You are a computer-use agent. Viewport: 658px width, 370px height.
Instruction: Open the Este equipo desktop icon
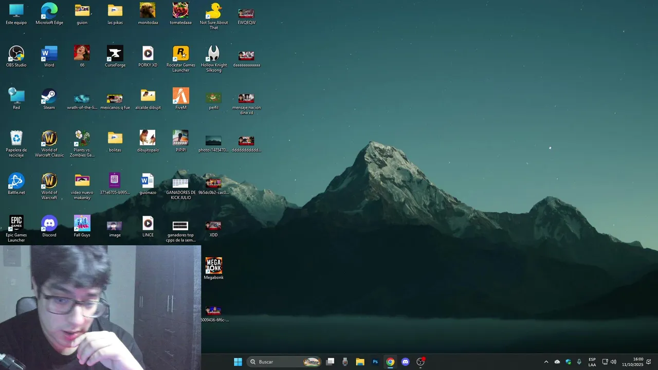pyautogui.click(x=16, y=14)
